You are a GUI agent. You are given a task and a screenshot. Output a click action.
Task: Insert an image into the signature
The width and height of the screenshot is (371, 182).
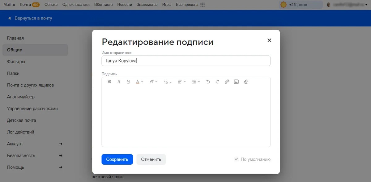(236, 82)
